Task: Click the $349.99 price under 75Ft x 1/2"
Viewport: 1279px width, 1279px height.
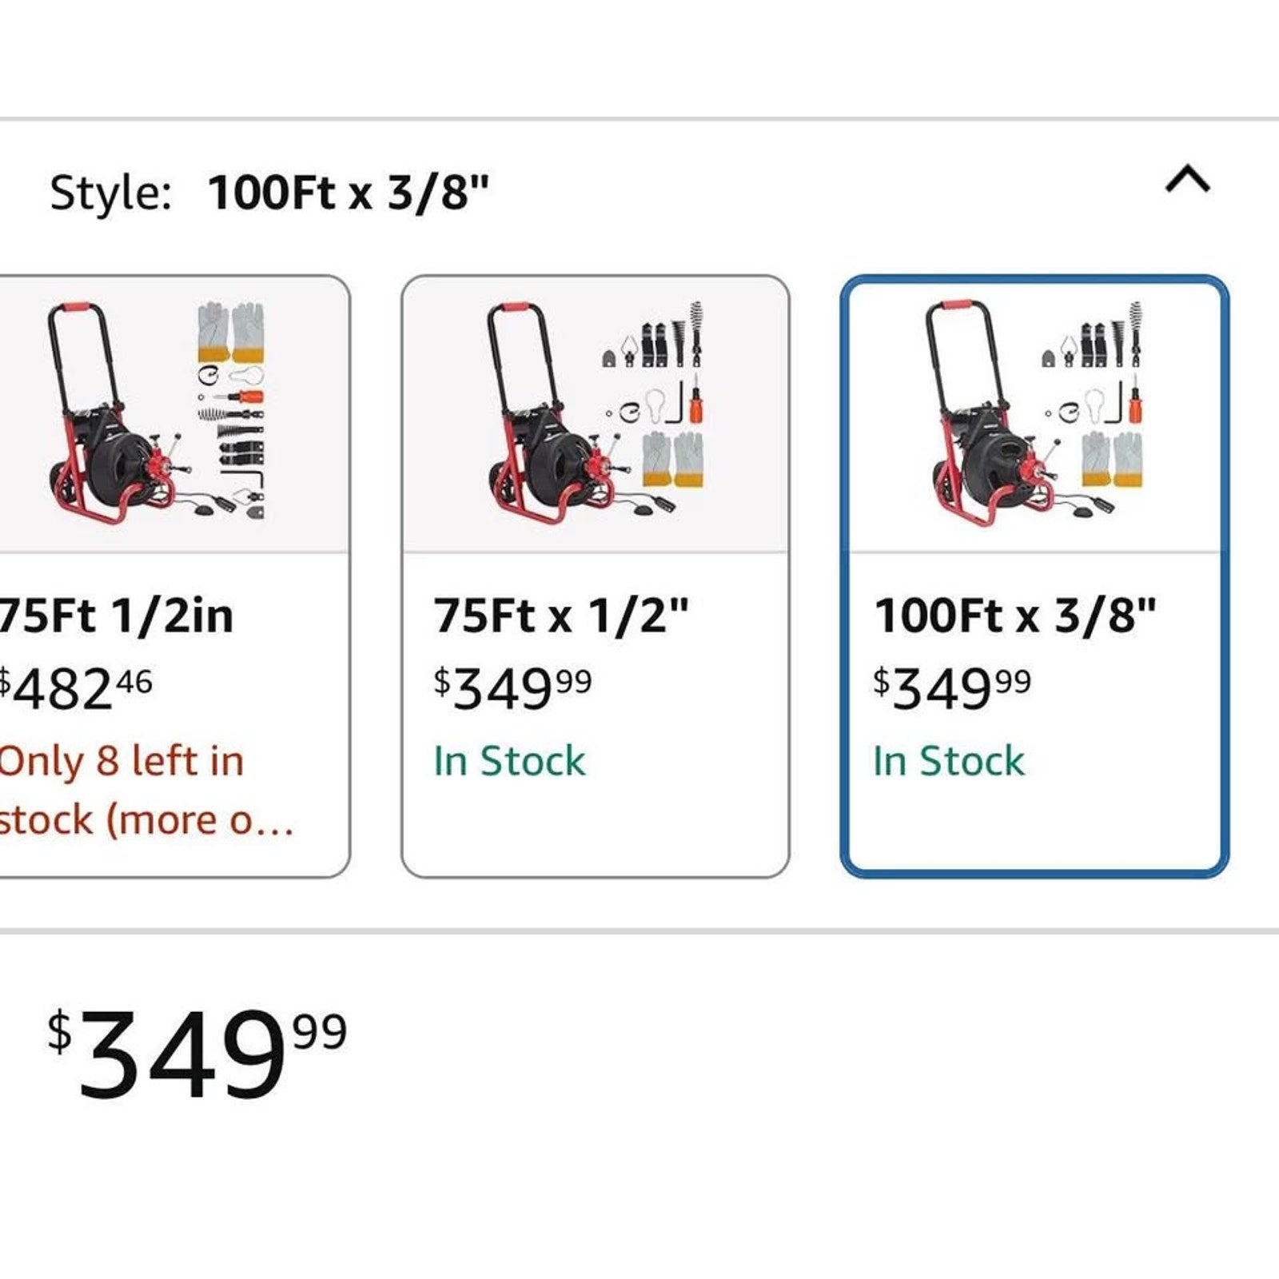Action: pyautogui.click(x=512, y=689)
